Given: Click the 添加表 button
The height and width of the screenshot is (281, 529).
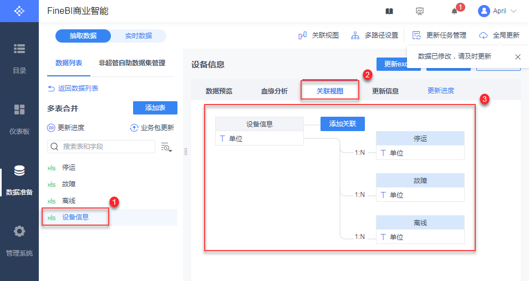Looking at the screenshot, I should 155,108.
